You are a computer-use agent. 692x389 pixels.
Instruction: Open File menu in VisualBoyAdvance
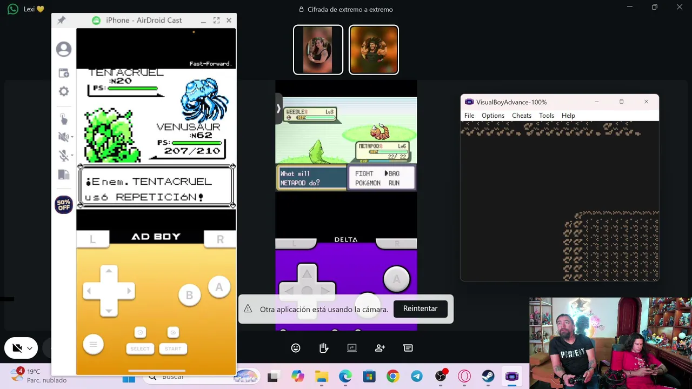(x=469, y=116)
